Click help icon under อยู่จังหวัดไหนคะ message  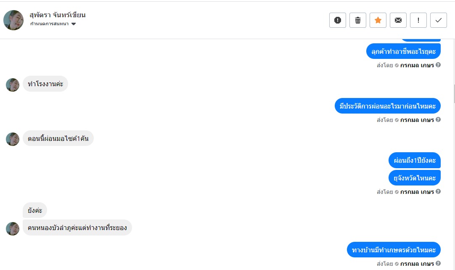click(438, 192)
